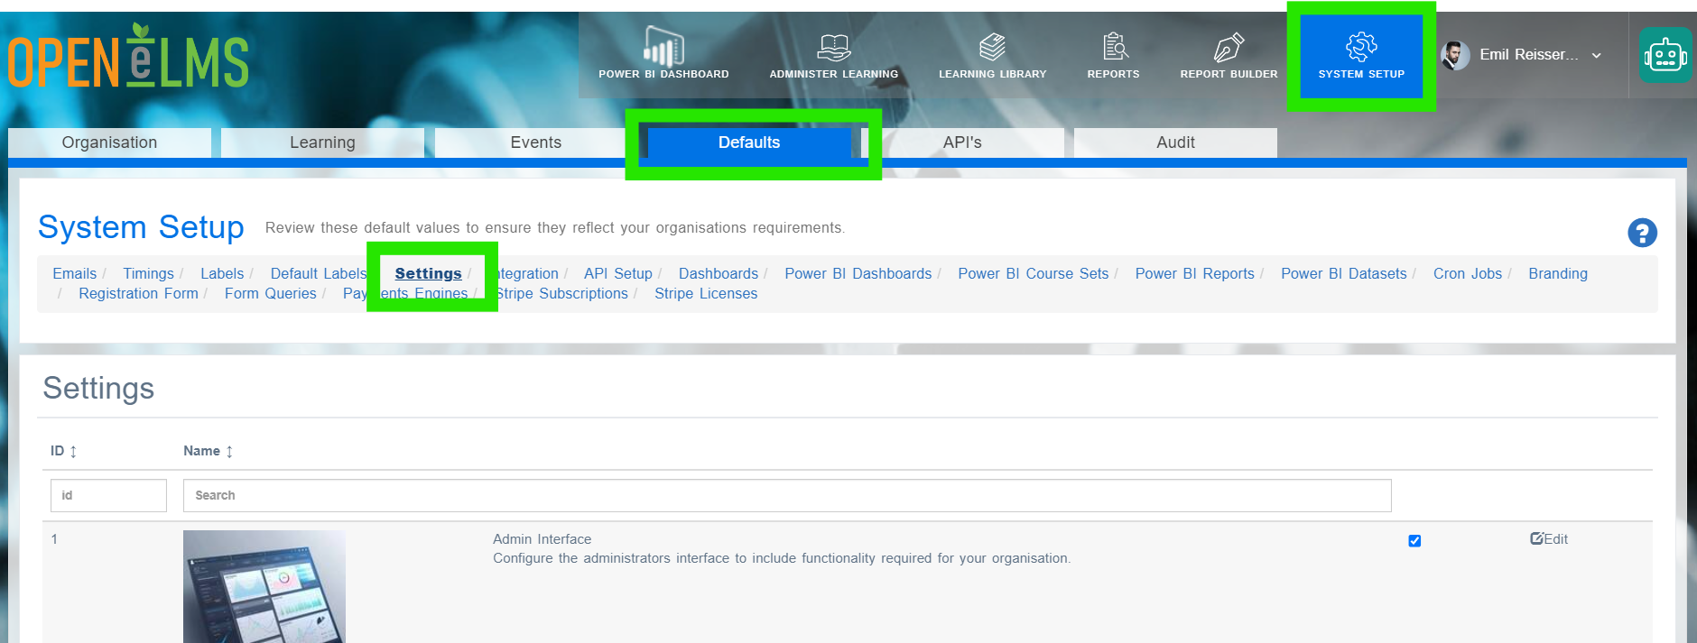Open the Registration Form link

[138, 293]
